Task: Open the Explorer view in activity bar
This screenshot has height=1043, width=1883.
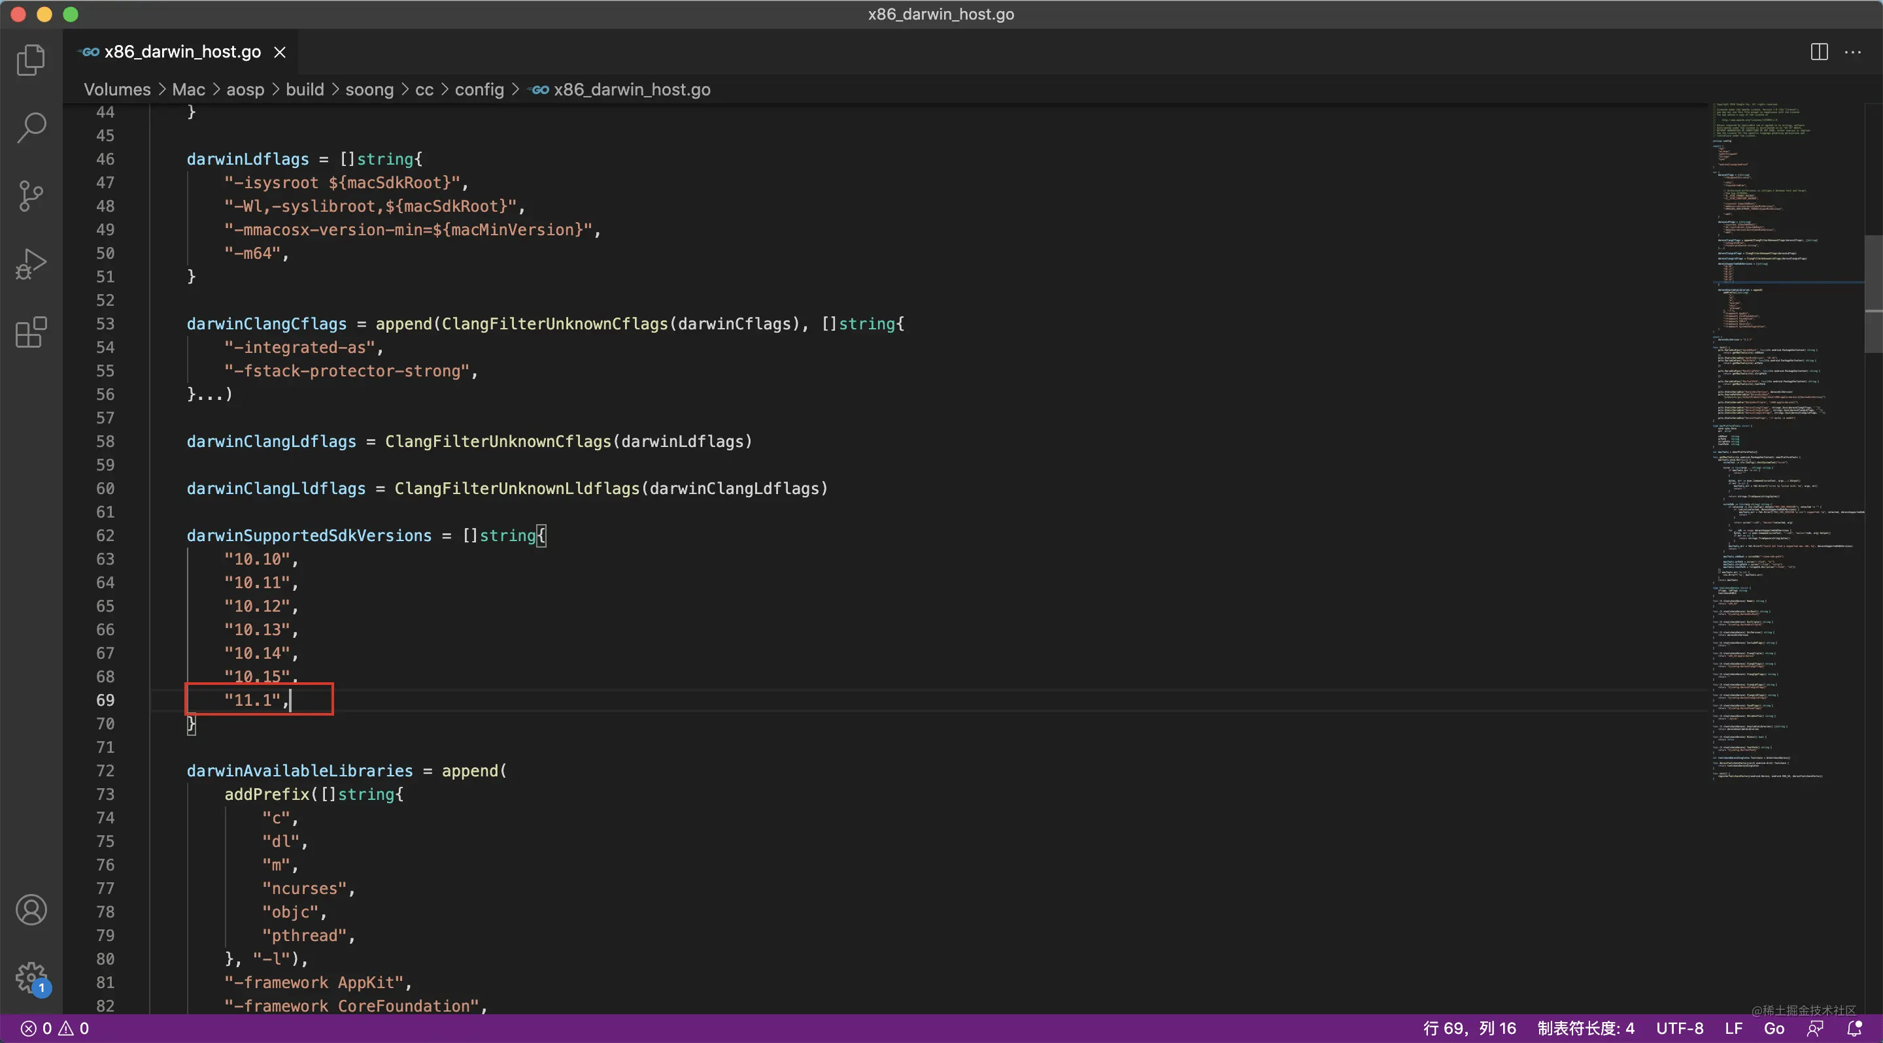Action: click(31, 60)
